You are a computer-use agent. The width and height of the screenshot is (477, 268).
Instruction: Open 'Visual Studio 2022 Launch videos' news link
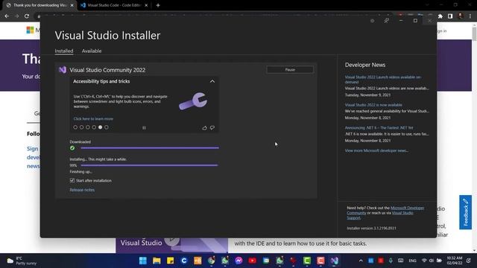(x=382, y=80)
